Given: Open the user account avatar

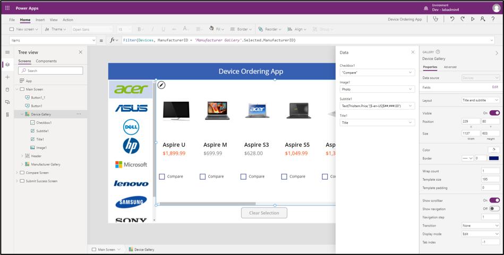Looking at the screenshot, I should point(496,8).
